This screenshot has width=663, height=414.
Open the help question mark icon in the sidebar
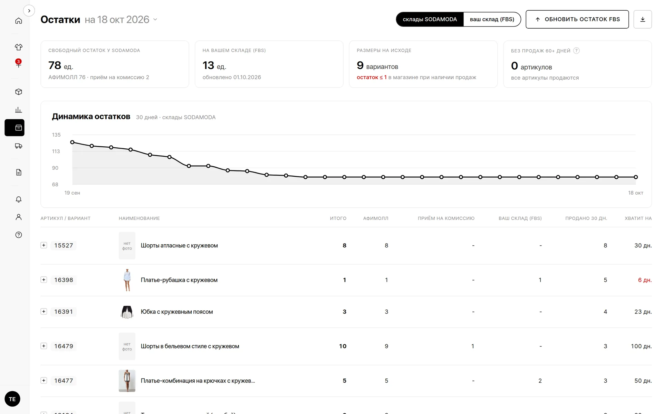click(19, 235)
